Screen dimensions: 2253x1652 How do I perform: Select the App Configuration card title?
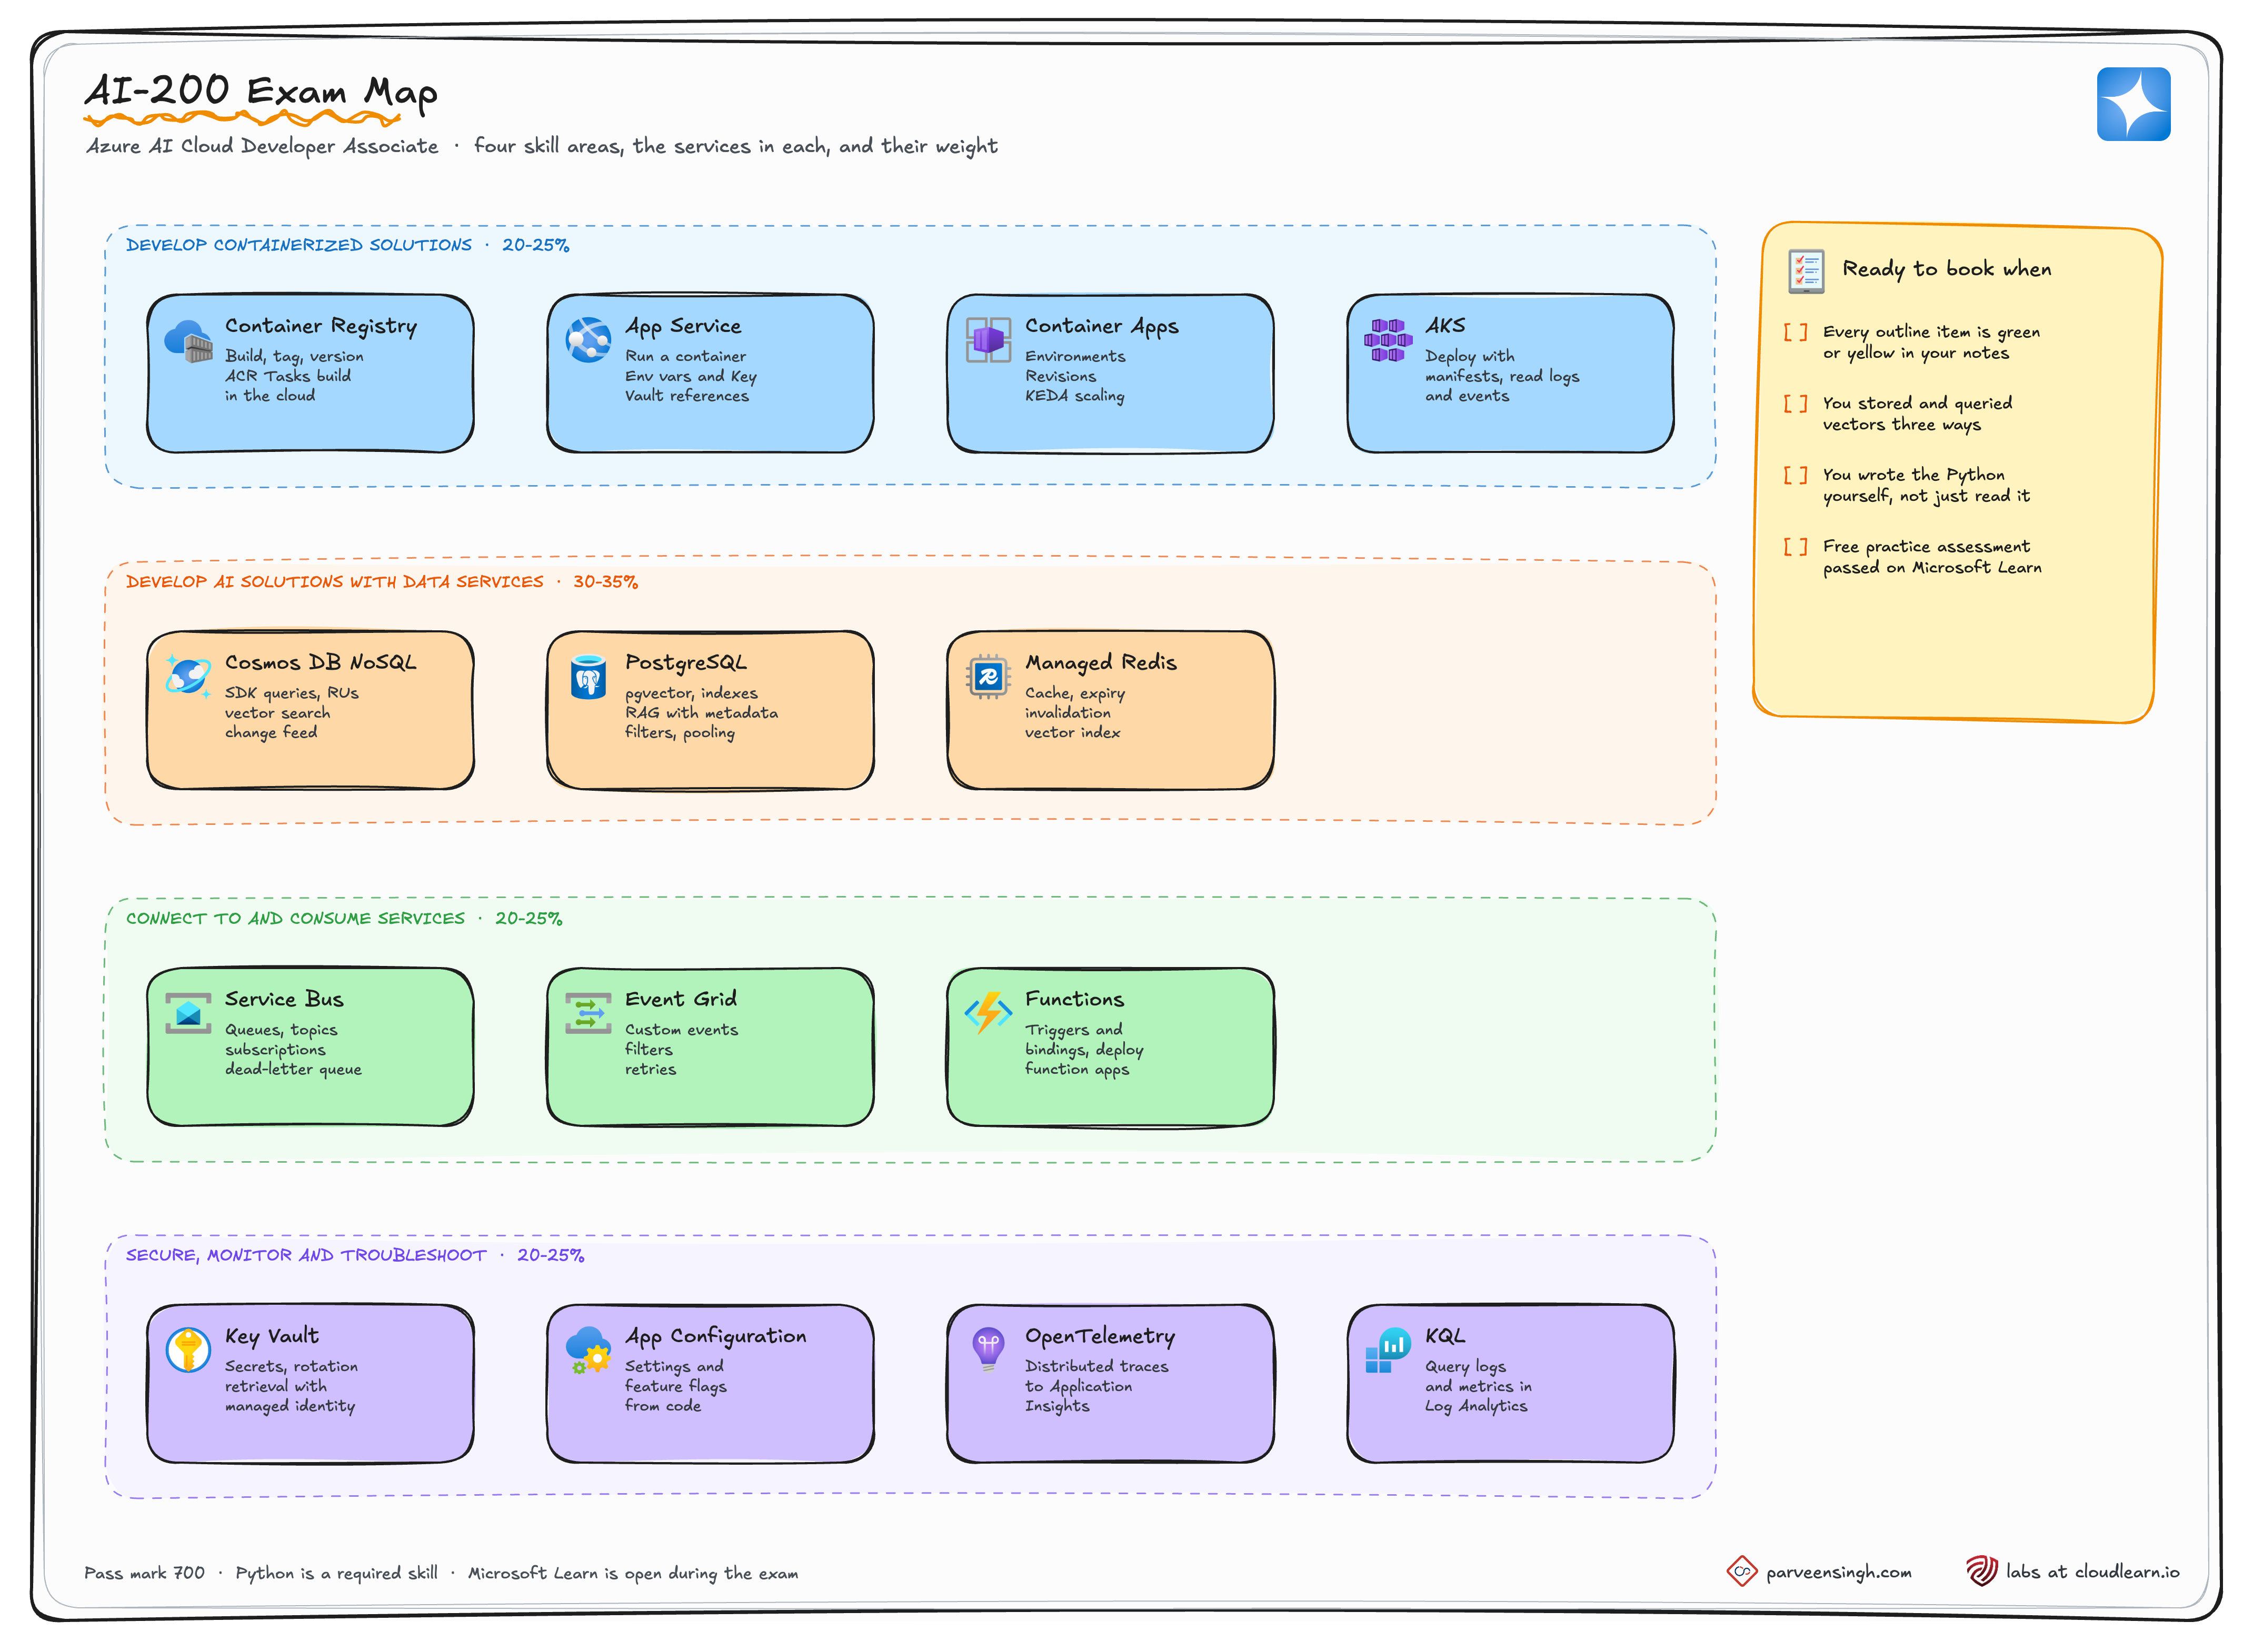click(x=715, y=1337)
